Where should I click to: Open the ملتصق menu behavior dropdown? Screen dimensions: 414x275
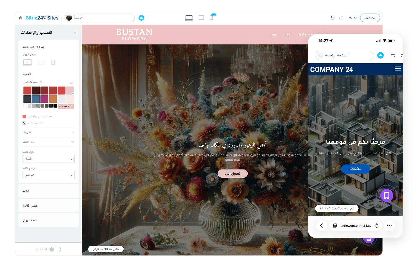click(x=49, y=159)
